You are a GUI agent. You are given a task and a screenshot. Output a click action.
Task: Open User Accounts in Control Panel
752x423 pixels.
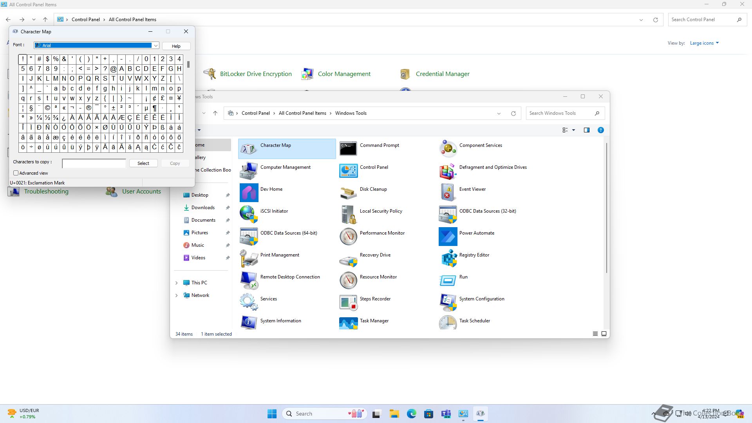tap(141, 192)
